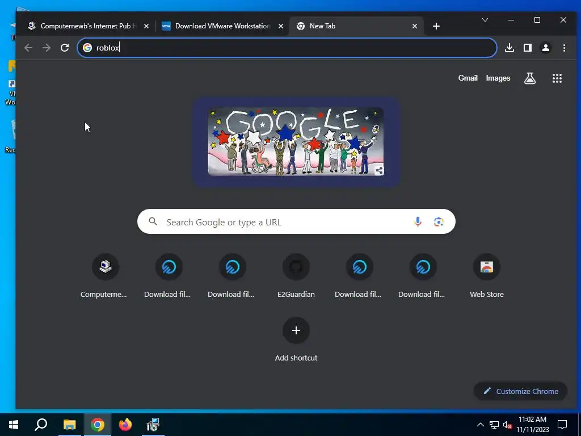
Task: Open the second Download fil... shortcut
Action: pyautogui.click(x=232, y=276)
